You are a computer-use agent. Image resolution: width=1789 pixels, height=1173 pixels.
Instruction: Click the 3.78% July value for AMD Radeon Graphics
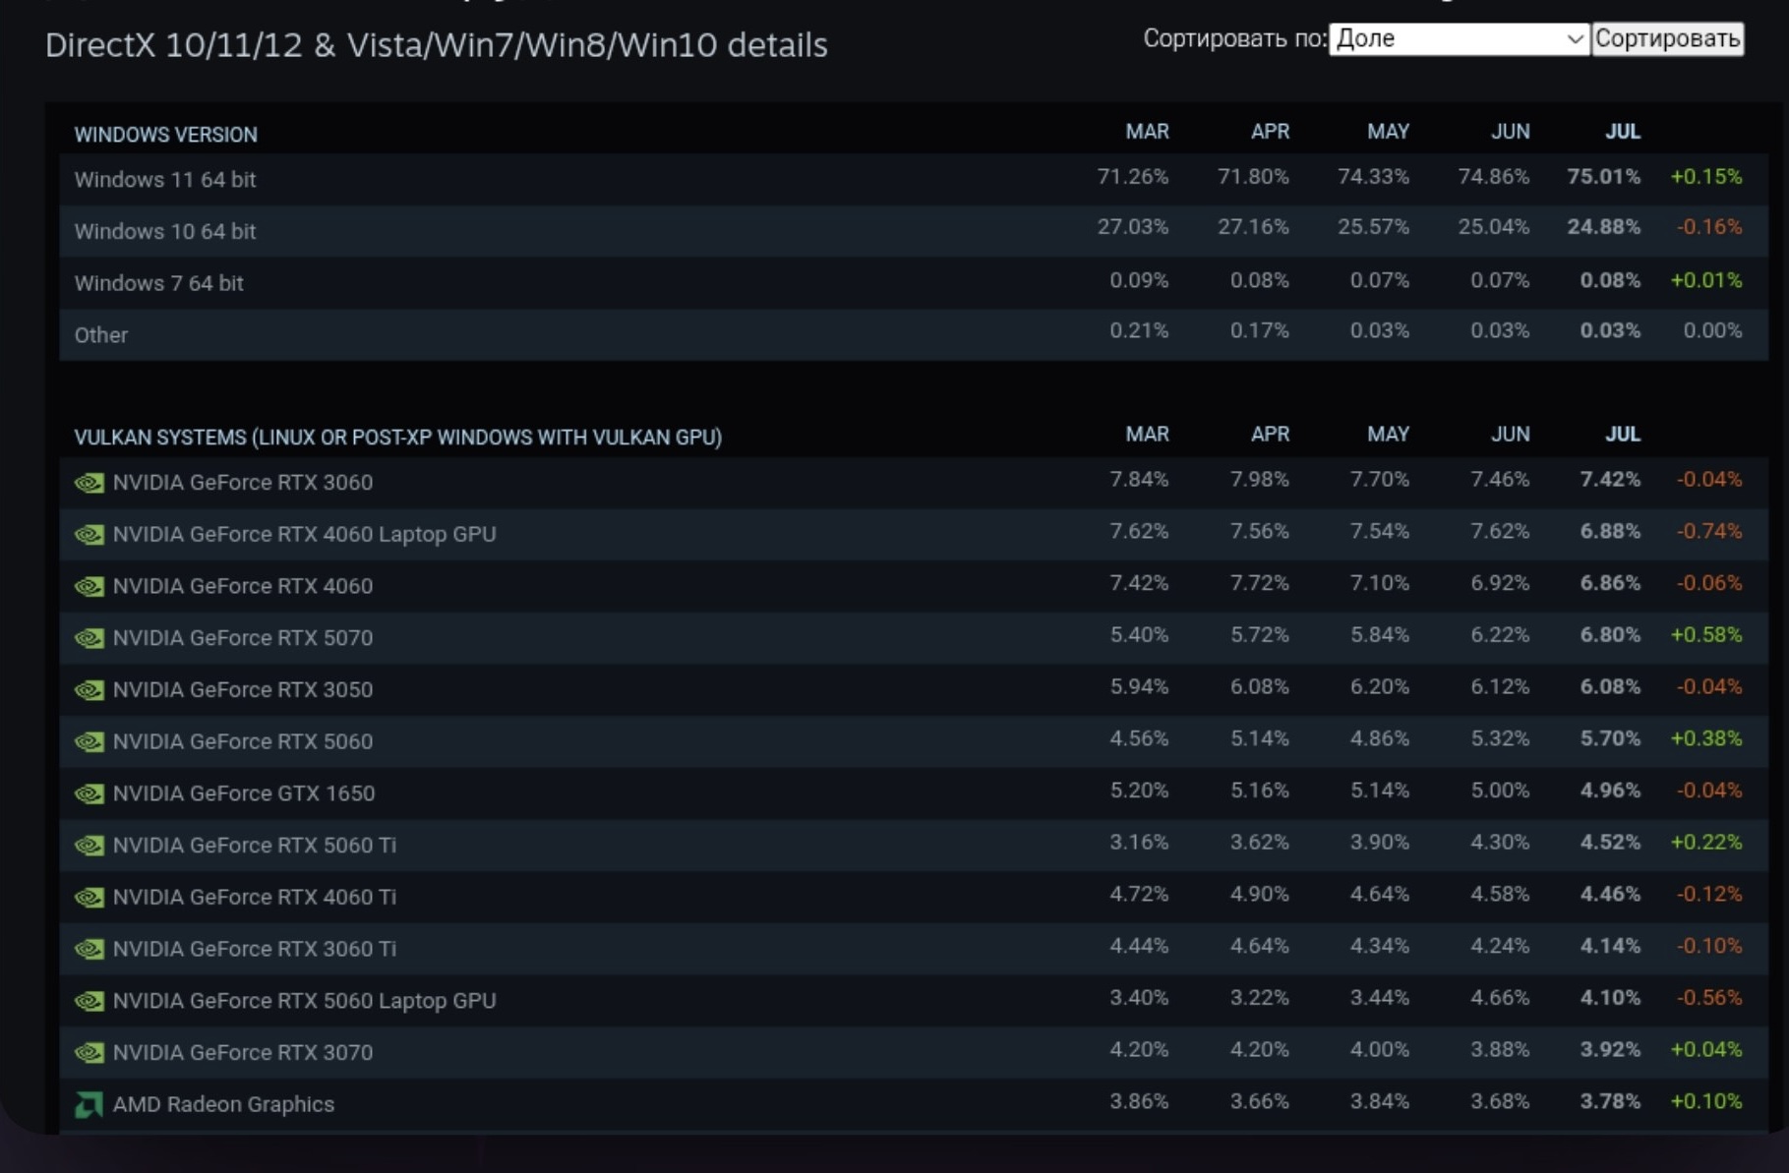(x=1610, y=1101)
